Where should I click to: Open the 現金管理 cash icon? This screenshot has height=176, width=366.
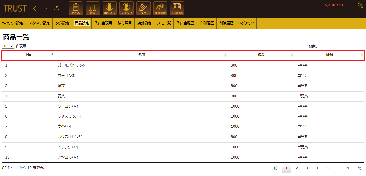coord(160,8)
